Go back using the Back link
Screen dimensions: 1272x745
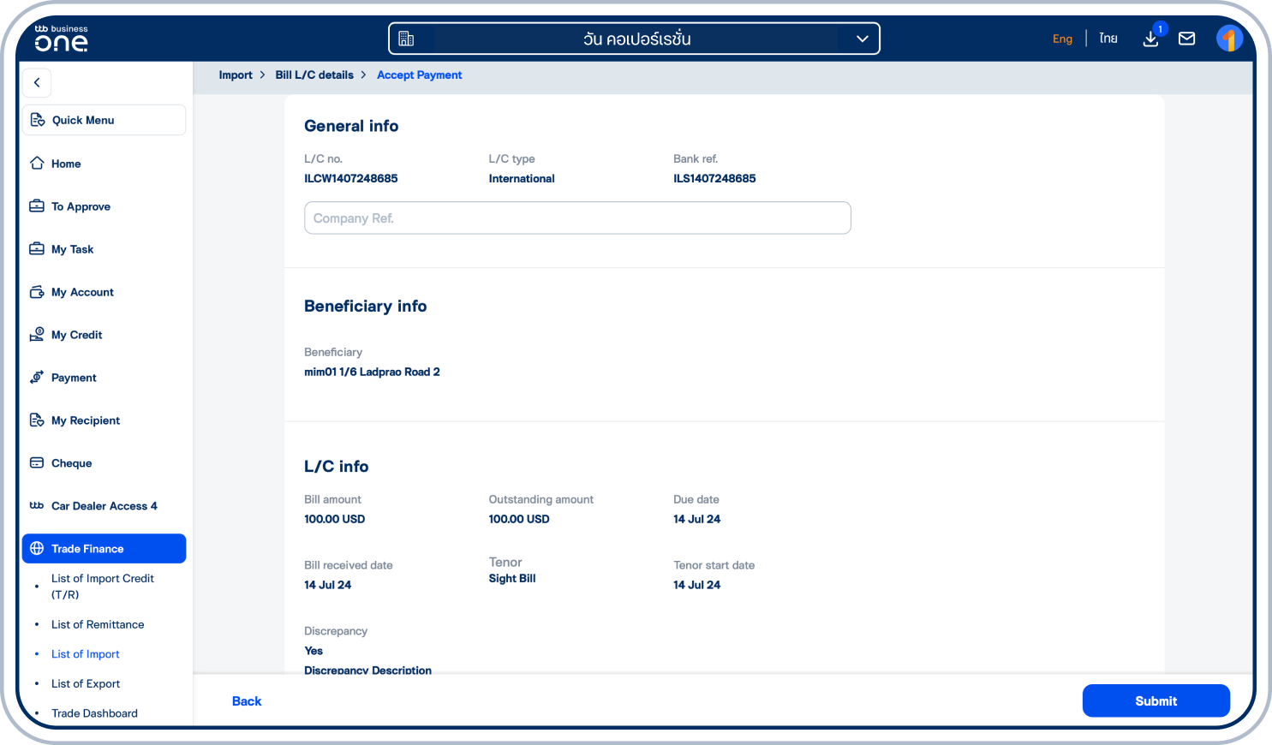click(x=247, y=700)
